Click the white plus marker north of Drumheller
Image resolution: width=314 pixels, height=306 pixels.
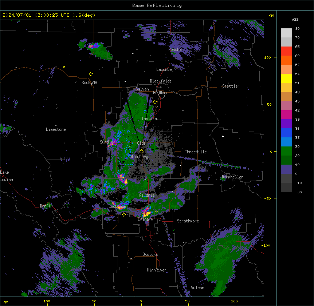tap(223, 136)
